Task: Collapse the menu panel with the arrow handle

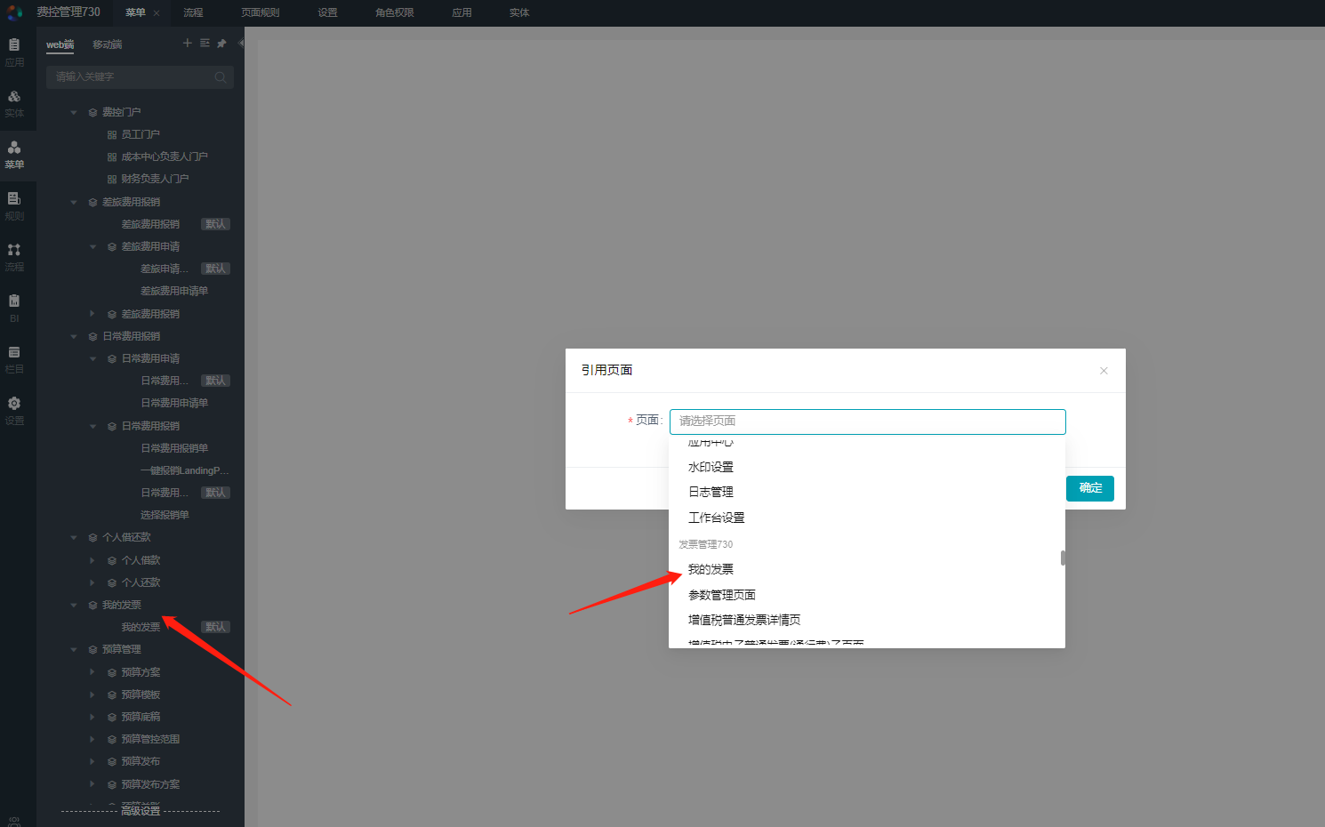Action: pos(240,43)
